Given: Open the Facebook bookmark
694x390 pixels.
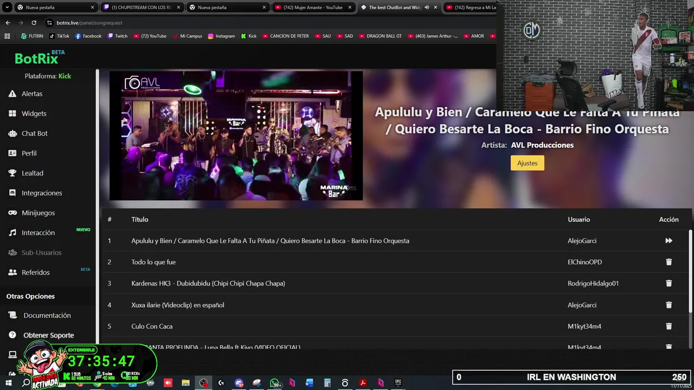Looking at the screenshot, I should pyautogui.click(x=88, y=36).
